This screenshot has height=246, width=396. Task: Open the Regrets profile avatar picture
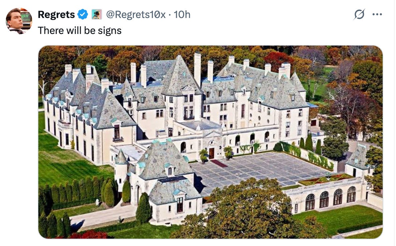pyautogui.click(x=19, y=21)
